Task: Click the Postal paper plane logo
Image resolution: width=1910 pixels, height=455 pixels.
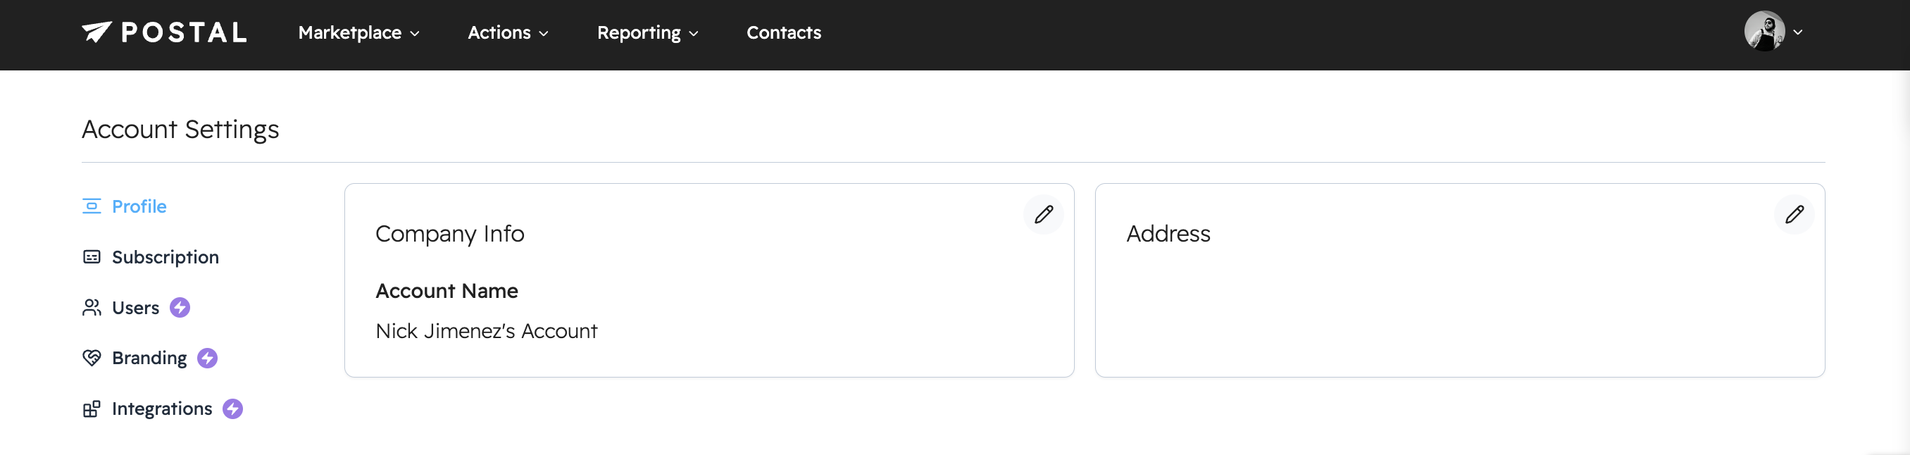Action: pos(96,32)
